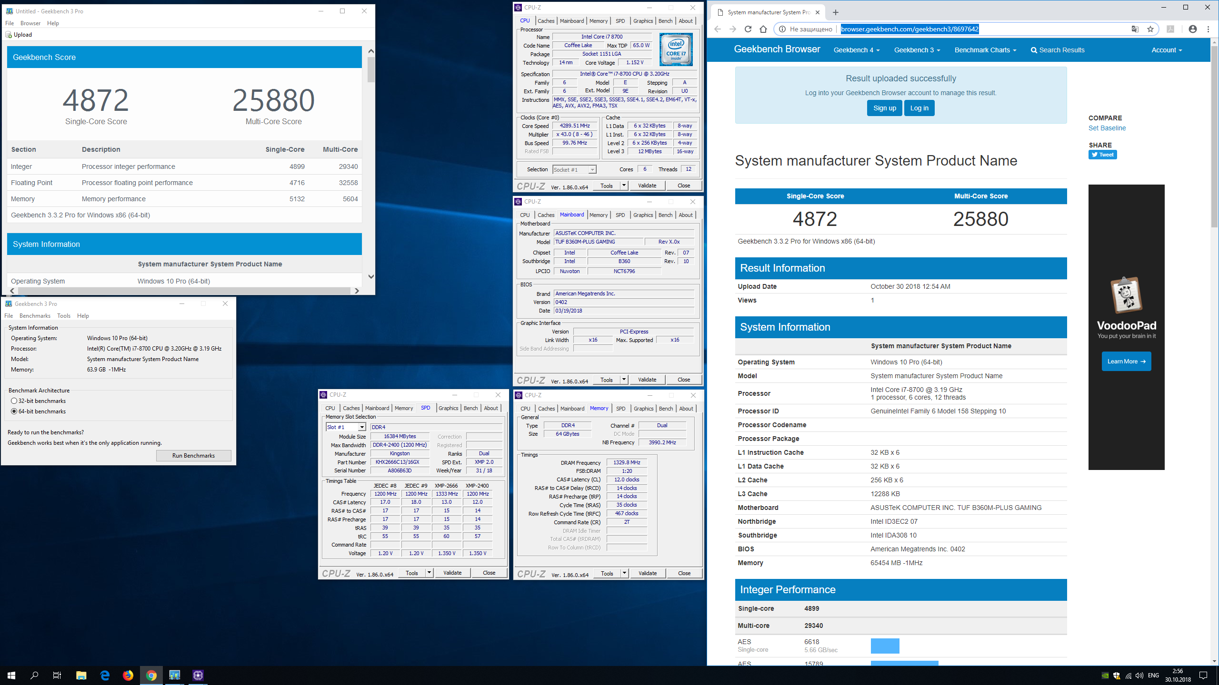
Task: Open the Chrome home page button
Action: click(x=763, y=29)
